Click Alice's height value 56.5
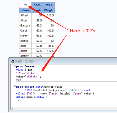This screenshot has height=113, width=117. [x=39, y=21]
